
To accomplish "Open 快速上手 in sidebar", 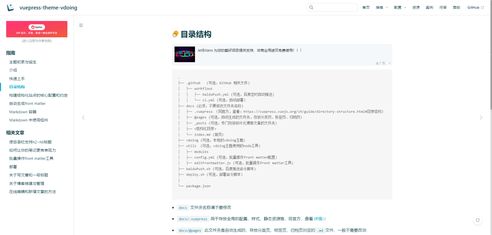I will tap(17, 79).
